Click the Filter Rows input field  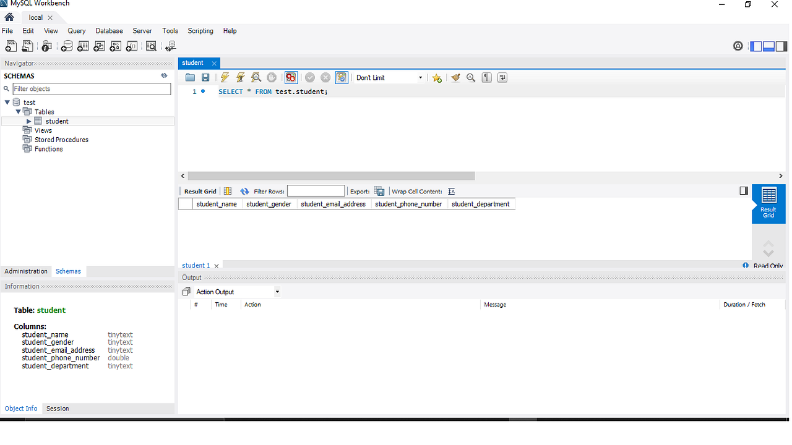[316, 190]
